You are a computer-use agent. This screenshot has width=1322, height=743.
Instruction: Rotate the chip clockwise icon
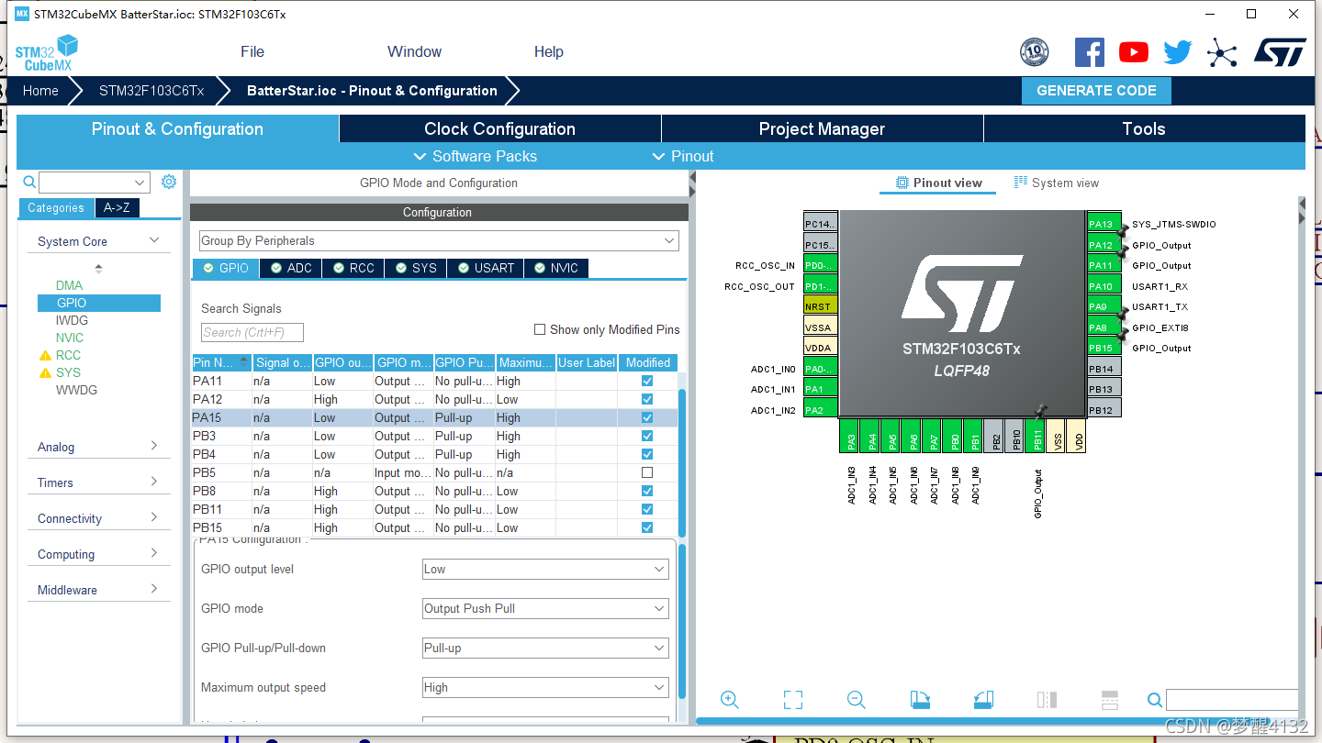click(x=920, y=700)
